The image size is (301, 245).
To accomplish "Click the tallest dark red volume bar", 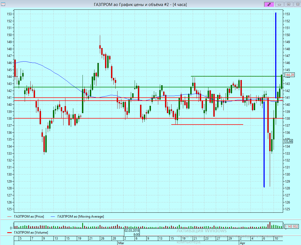I will [270, 225].
